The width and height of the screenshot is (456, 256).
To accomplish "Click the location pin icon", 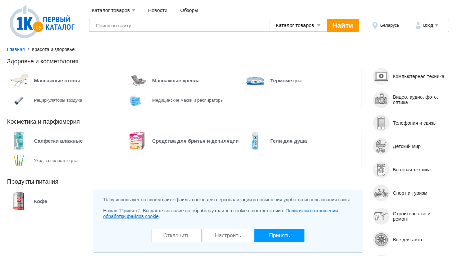I will [375, 25].
